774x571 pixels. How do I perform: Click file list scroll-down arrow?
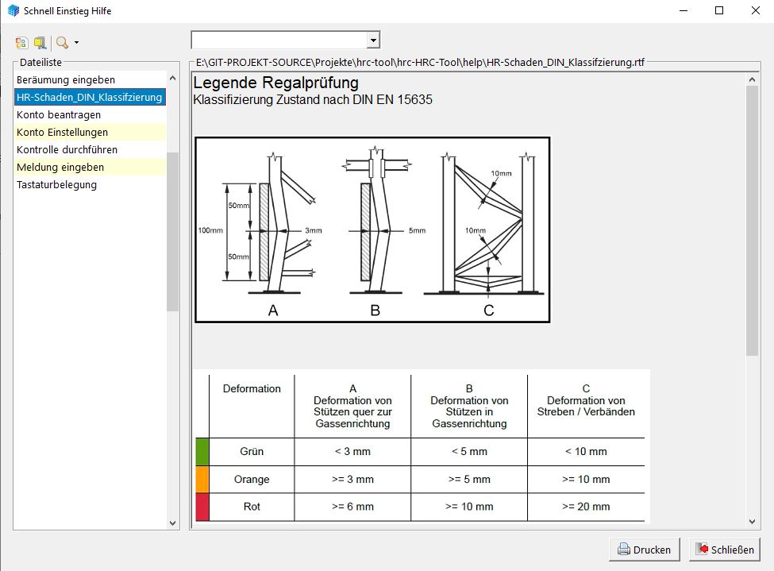tap(173, 523)
